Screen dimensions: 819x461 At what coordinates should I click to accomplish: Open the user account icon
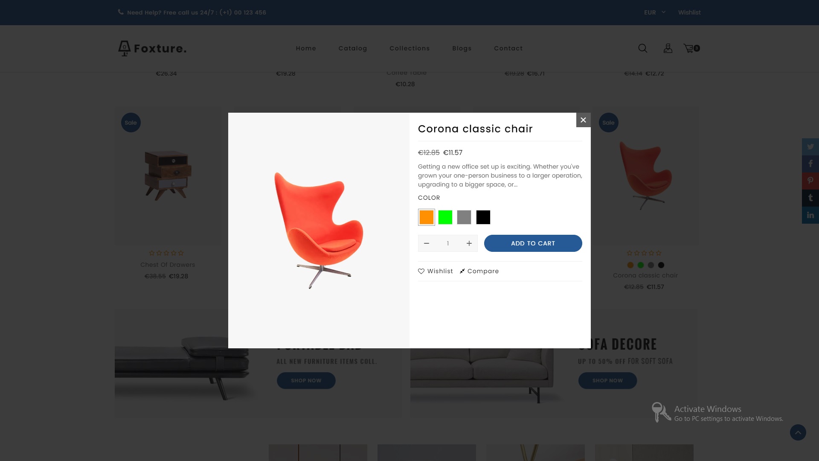668,48
